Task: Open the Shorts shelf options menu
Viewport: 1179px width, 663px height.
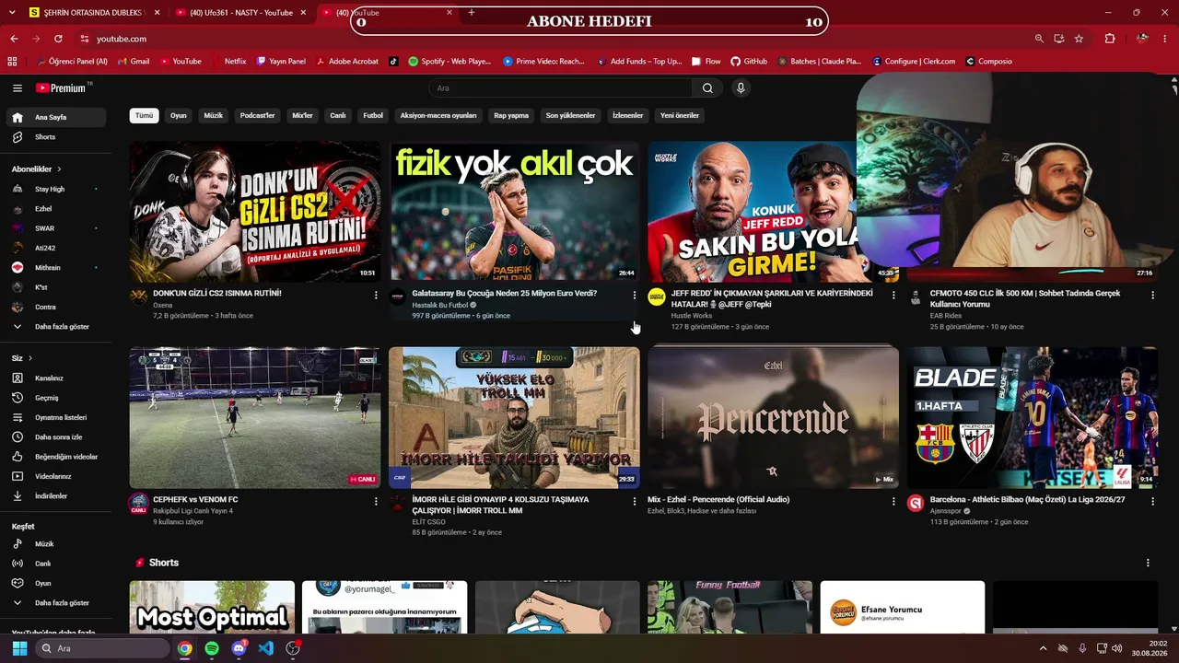Action: point(1148,563)
